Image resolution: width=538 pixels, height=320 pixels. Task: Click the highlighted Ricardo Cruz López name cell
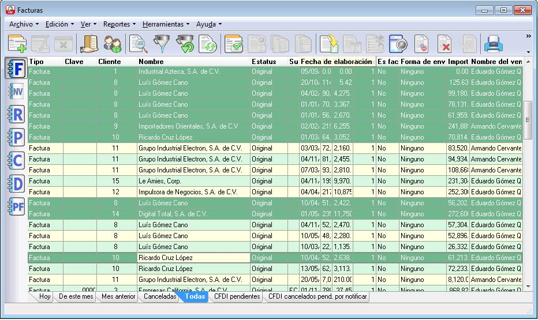coord(193,258)
